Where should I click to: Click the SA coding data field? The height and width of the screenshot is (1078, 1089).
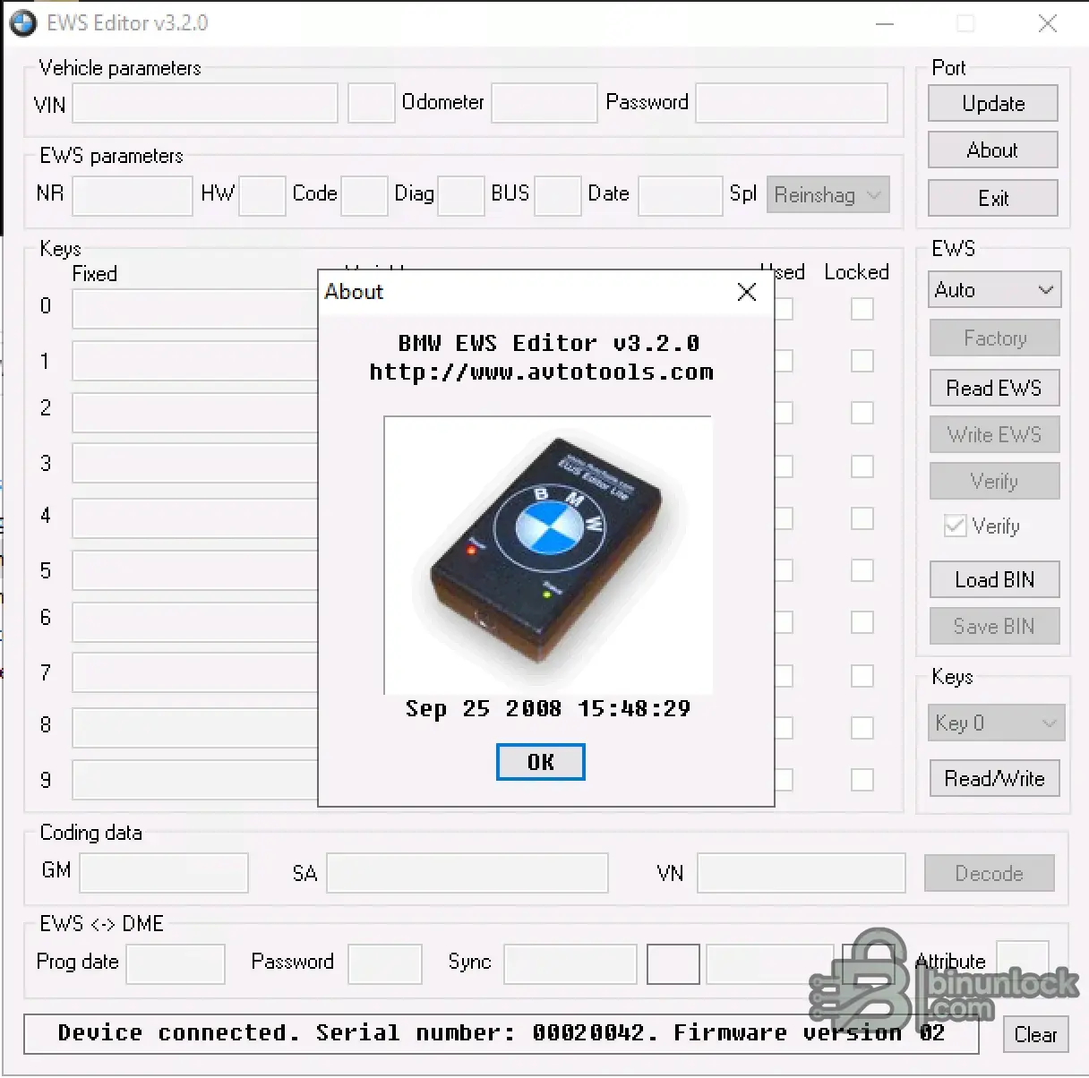(467, 872)
